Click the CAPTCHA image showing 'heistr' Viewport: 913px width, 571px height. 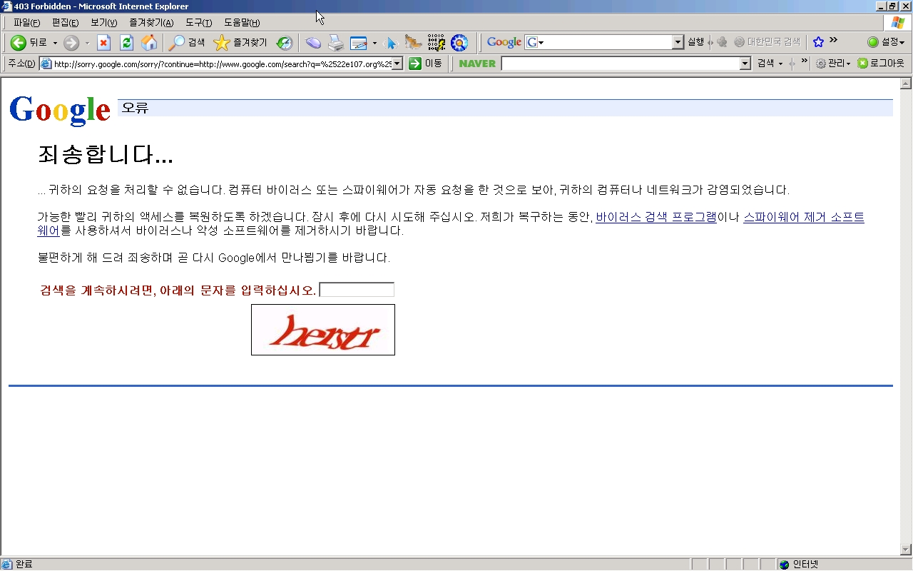pos(323,330)
